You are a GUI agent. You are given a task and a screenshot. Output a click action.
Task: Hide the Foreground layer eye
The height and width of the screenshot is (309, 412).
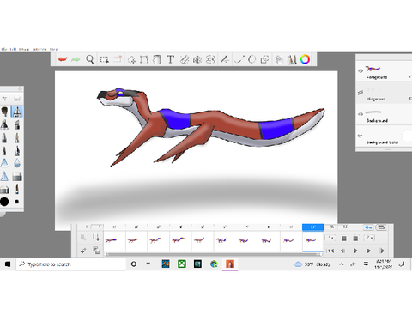point(360,70)
